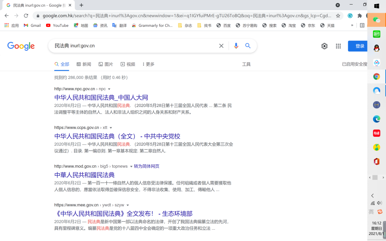Switch to the 新闻 tab
This screenshot has height=241, width=386.
pyautogui.click(x=84, y=64)
